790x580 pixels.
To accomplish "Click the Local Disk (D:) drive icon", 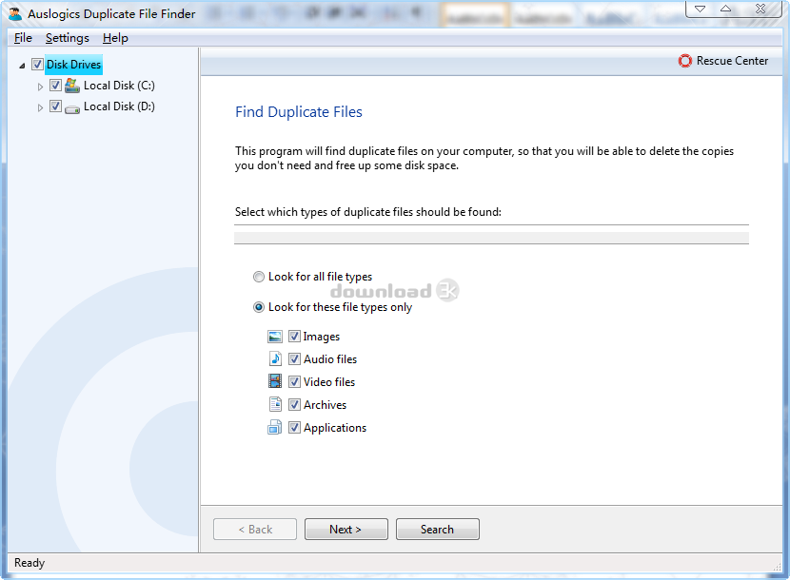I will click(x=72, y=107).
